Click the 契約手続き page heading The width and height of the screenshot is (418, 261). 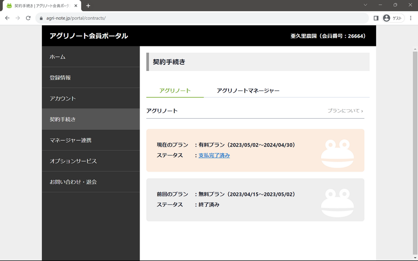point(169,62)
